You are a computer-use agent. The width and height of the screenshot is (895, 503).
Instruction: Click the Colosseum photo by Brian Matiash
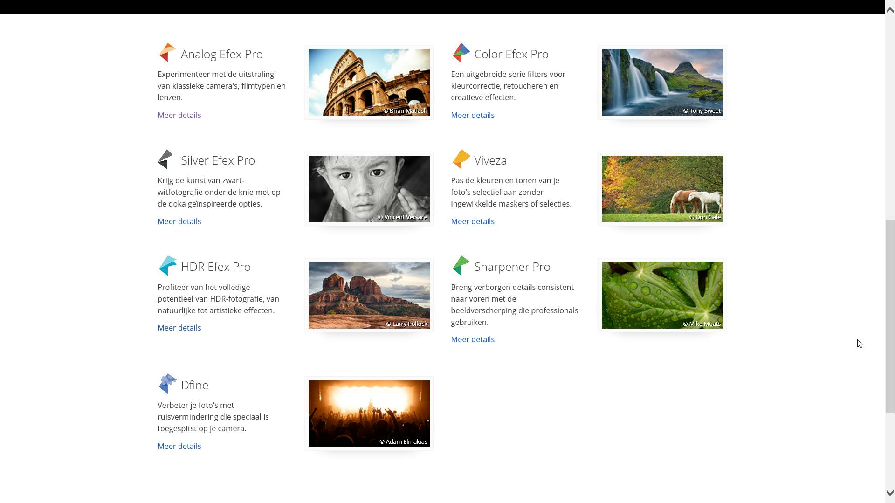coord(369,82)
